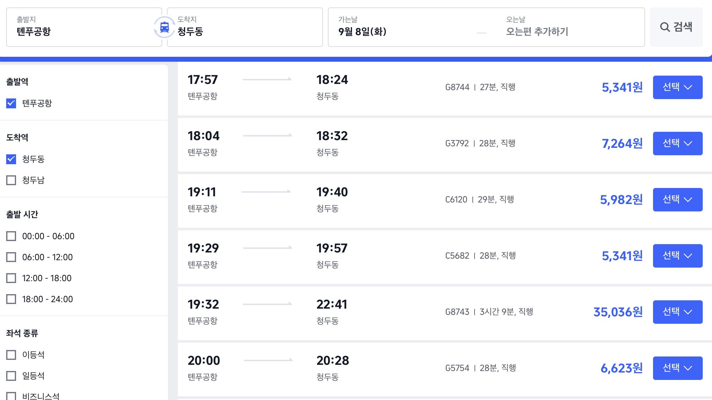Check the 일등석 seat class option

(11, 376)
